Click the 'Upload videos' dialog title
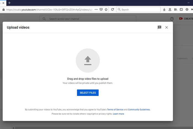The height and width of the screenshot is (129, 193). (18, 27)
